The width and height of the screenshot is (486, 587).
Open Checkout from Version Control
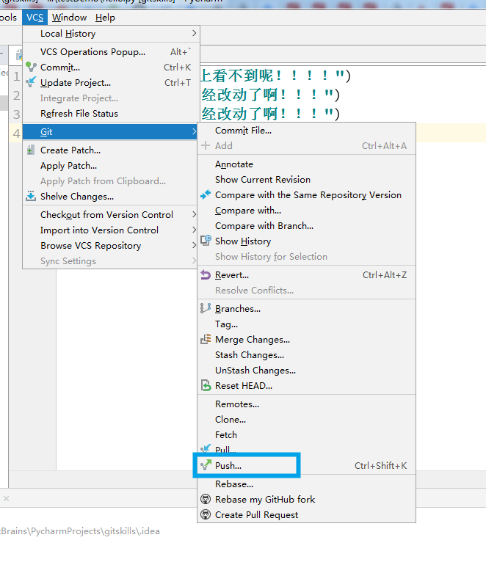point(110,214)
